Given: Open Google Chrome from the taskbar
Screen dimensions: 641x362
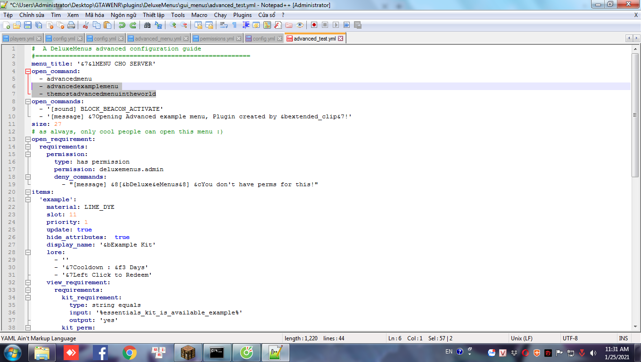Looking at the screenshot, I should tap(130, 353).
